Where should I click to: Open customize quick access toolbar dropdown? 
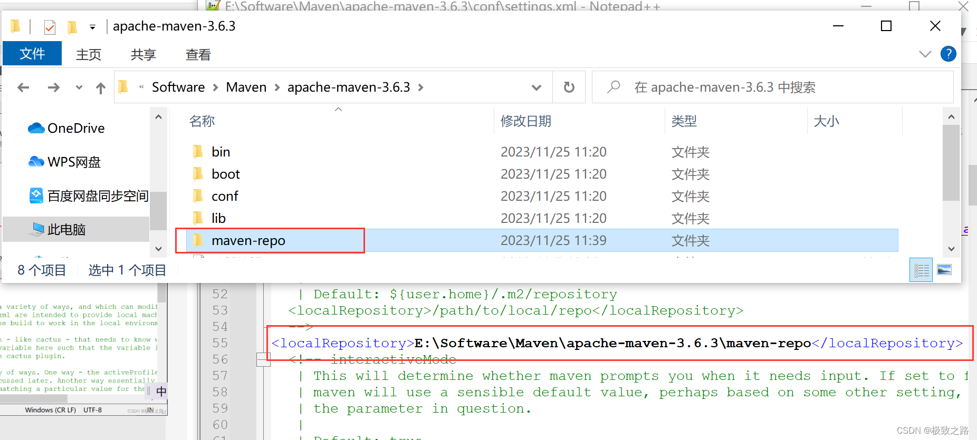(x=92, y=27)
